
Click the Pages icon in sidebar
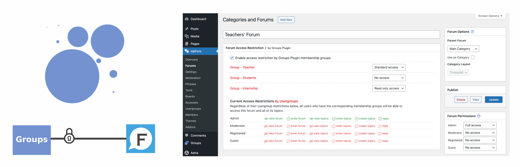tap(187, 44)
